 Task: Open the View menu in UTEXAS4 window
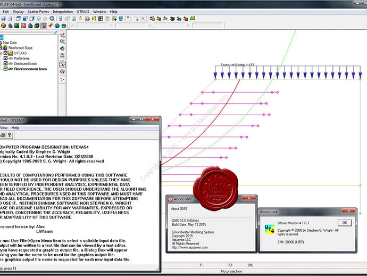coord(4,128)
